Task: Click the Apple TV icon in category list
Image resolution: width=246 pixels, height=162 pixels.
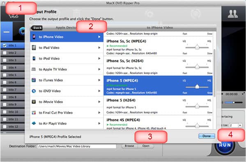Action: pos(34,69)
